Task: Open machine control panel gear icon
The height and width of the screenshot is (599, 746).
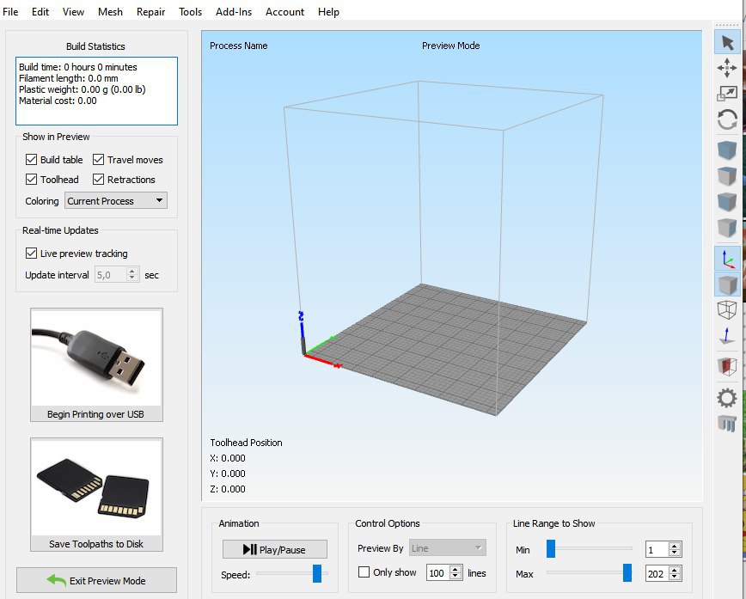Action: coord(727,398)
